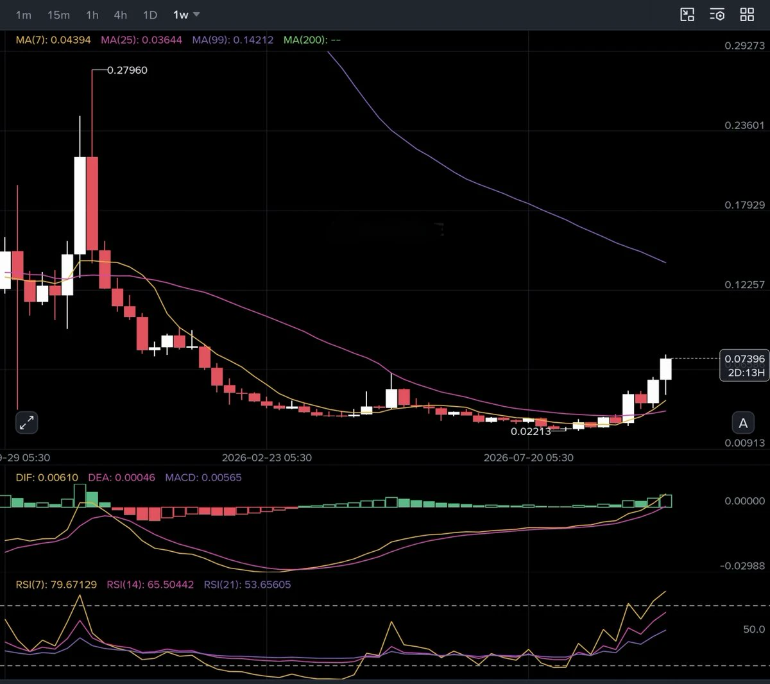The width and height of the screenshot is (770, 684).
Task: Toggle the 'A' auto-scale button
Action: click(x=743, y=423)
